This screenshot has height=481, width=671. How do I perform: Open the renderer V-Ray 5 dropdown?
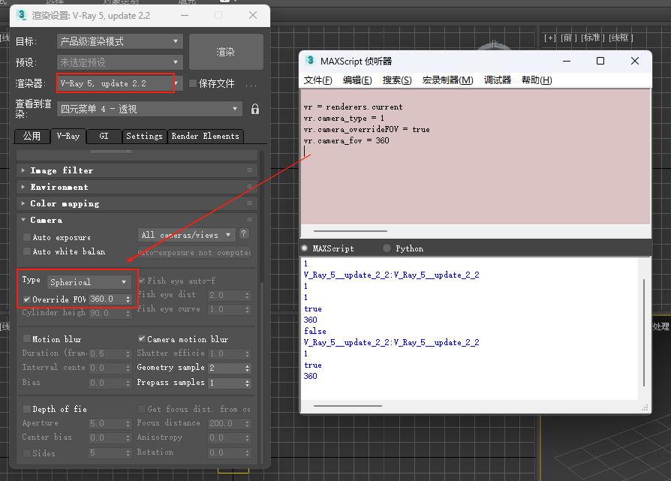[x=120, y=83]
